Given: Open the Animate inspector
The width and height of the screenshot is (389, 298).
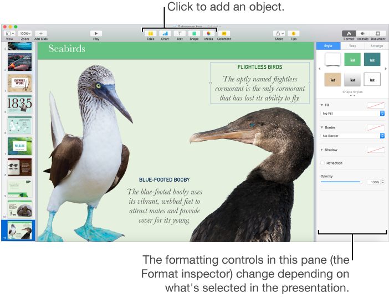Looking at the screenshot, I should coord(363,33).
